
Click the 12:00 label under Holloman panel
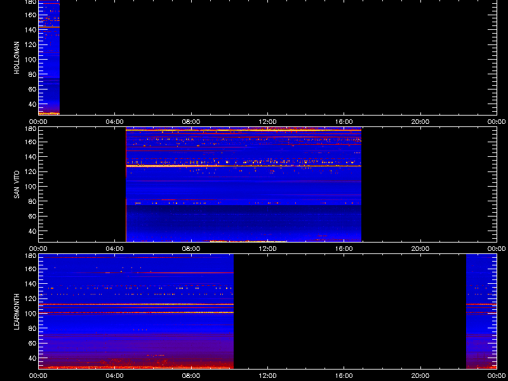(267, 122)
